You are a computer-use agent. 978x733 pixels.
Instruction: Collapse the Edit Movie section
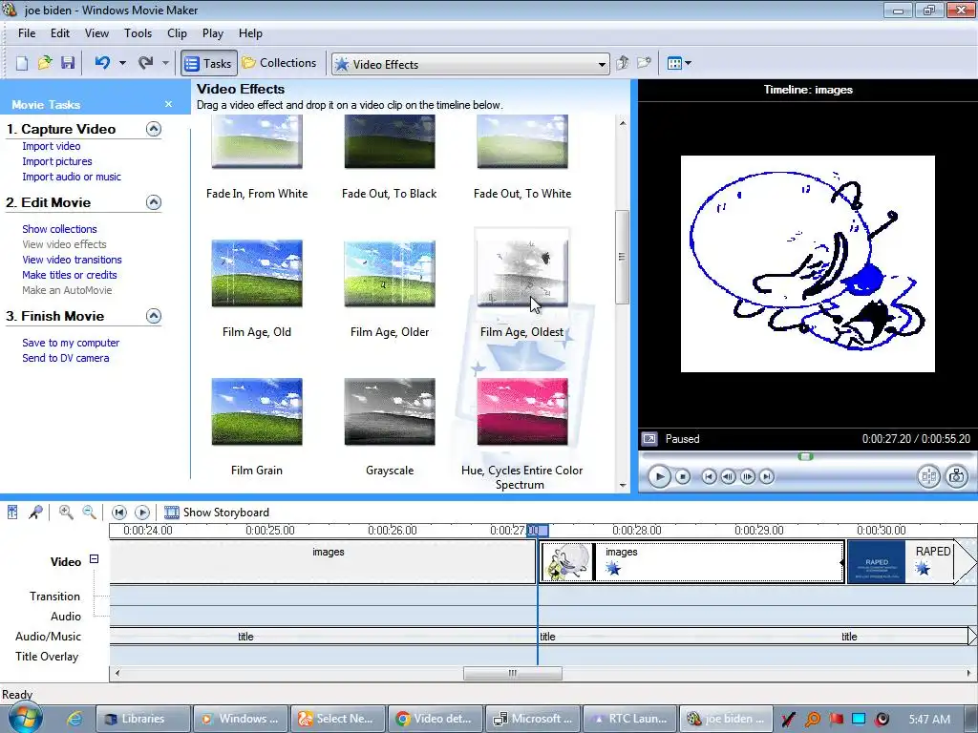(154, 202)
